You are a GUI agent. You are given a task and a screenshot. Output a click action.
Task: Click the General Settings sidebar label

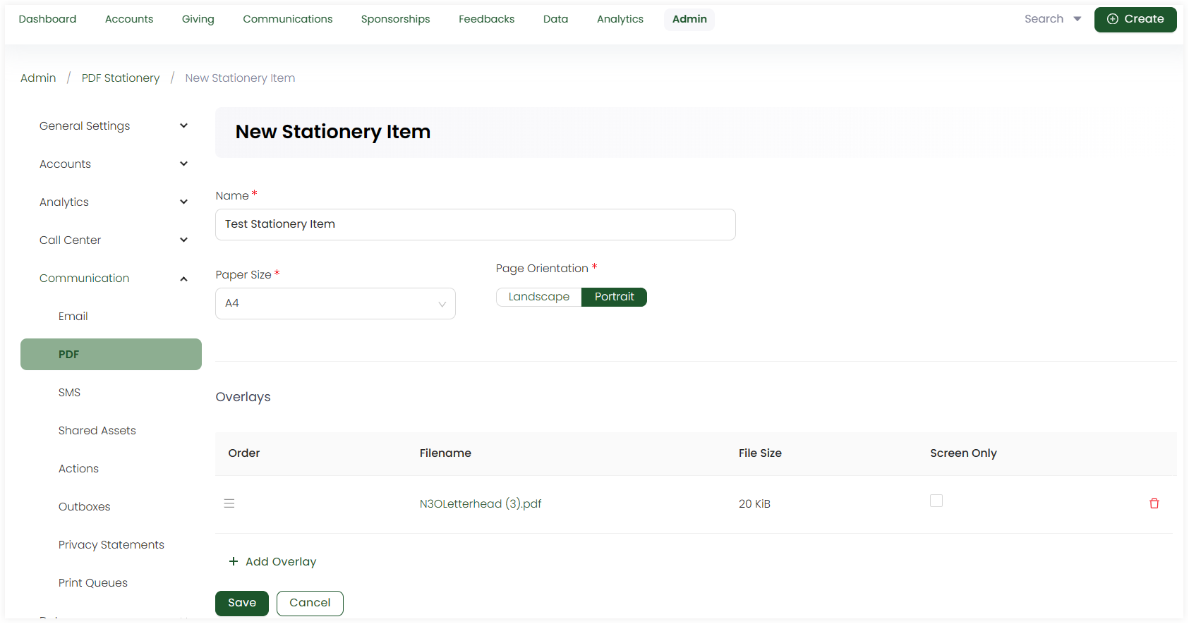pos(85,126)
